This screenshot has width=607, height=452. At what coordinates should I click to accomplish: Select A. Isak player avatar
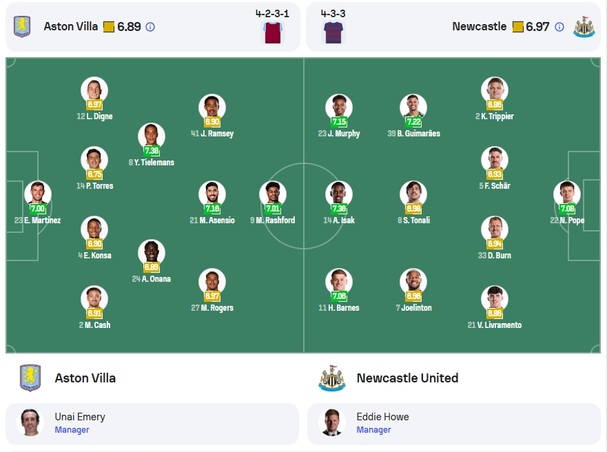pyautogui.click(x=339, y=194)
